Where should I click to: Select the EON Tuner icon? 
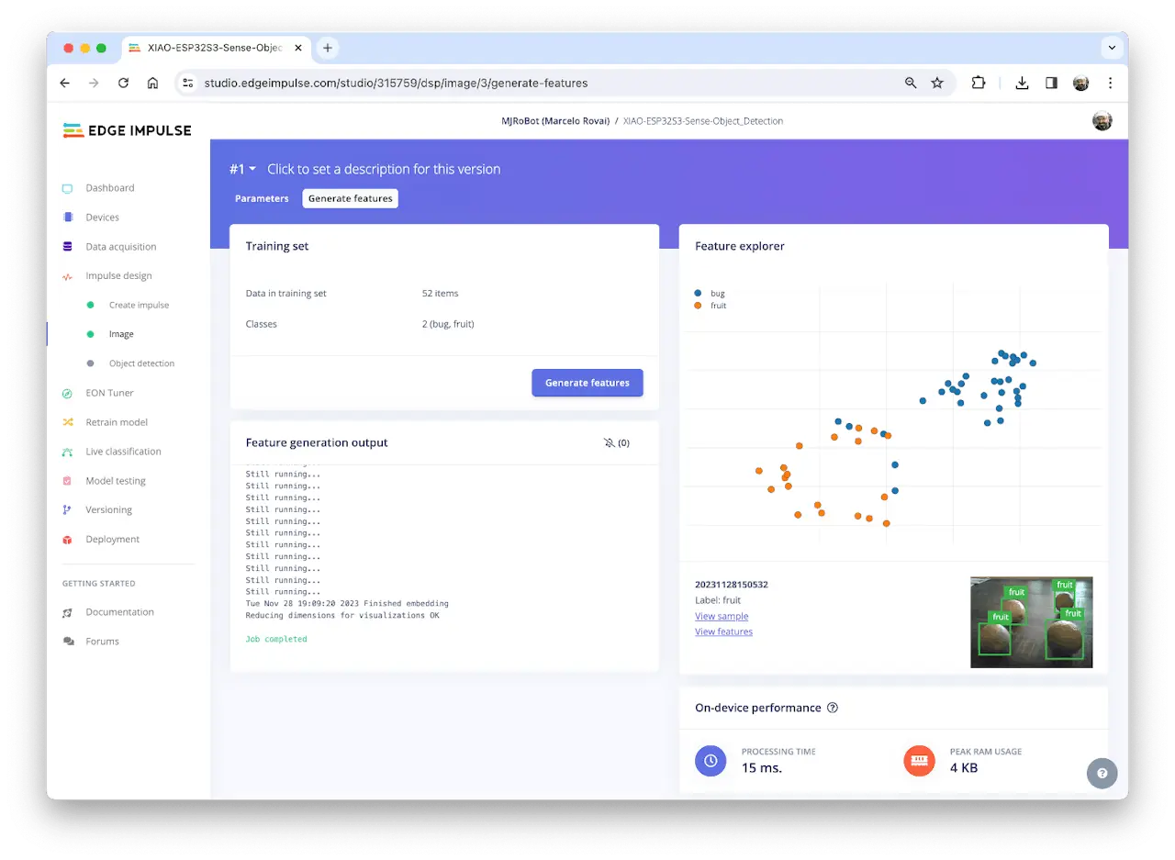click(x=67, y=393)
